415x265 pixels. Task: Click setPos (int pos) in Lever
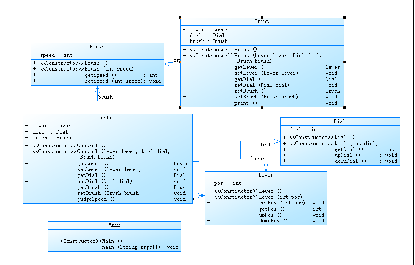(282, 203)
